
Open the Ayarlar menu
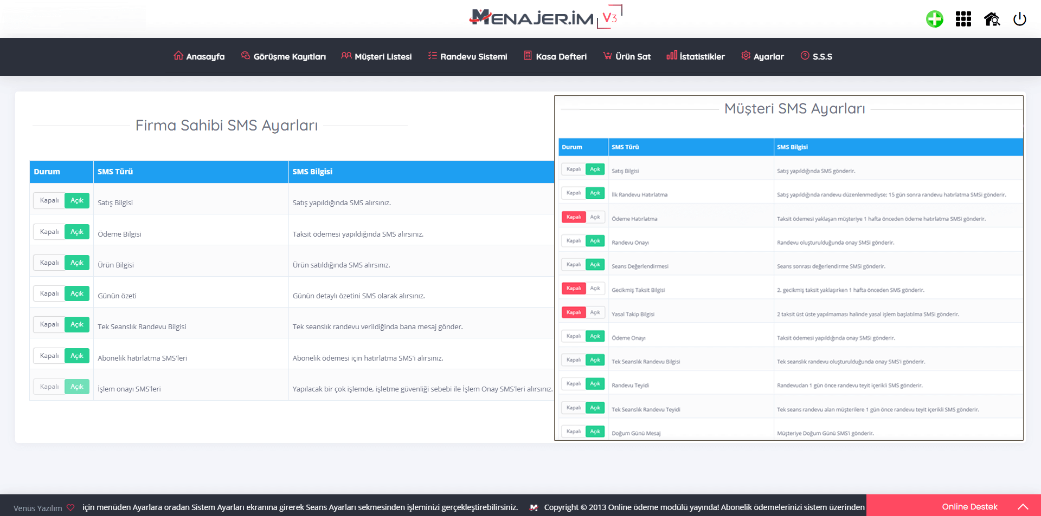(x=762, y=56)
